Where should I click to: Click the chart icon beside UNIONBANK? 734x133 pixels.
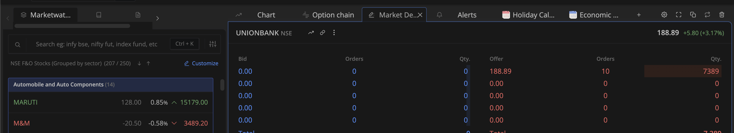point(311,33)
